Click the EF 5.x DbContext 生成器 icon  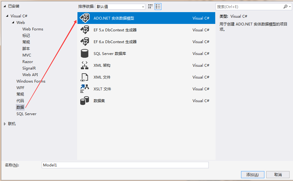pos(84,30)
